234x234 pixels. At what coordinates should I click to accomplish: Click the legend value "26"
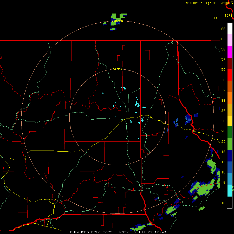(x=223, y=131)
